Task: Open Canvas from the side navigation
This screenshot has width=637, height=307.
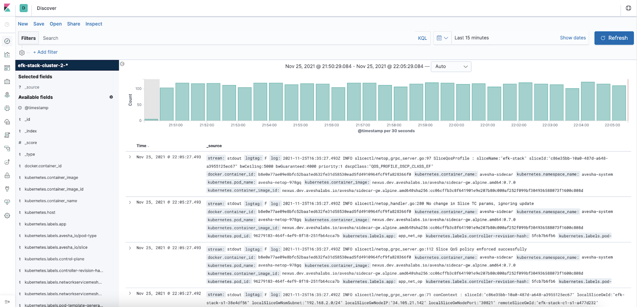Action: pyautogui.click(x=7, y=82)
